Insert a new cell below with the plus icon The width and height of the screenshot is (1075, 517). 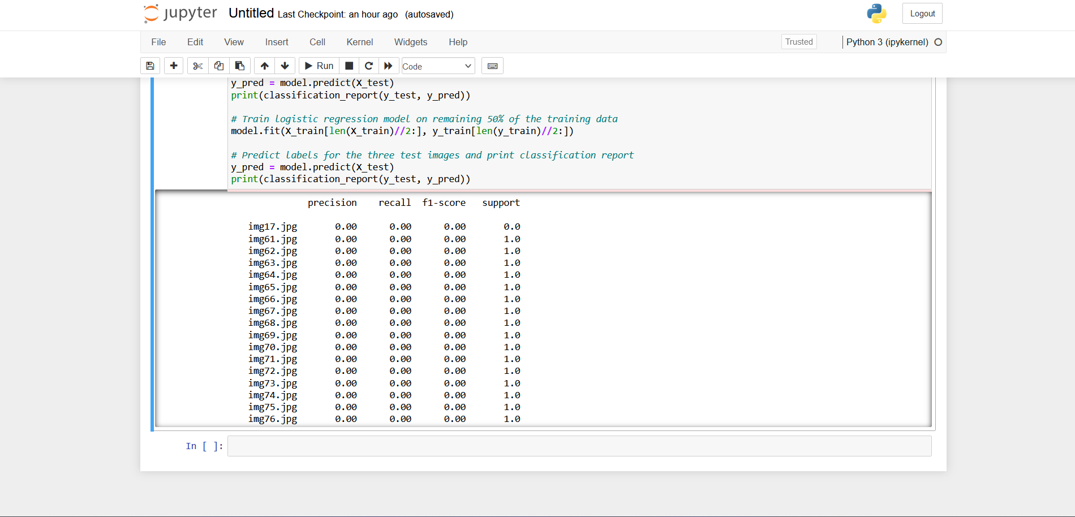174,66
